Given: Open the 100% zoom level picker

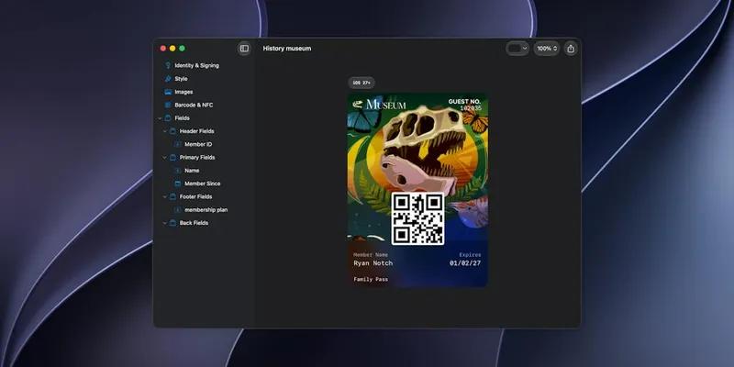Looking at the screenshot, I should [x=546, y=49].
